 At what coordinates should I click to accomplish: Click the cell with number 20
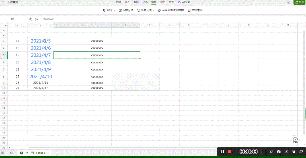click(x=18, y=62)
